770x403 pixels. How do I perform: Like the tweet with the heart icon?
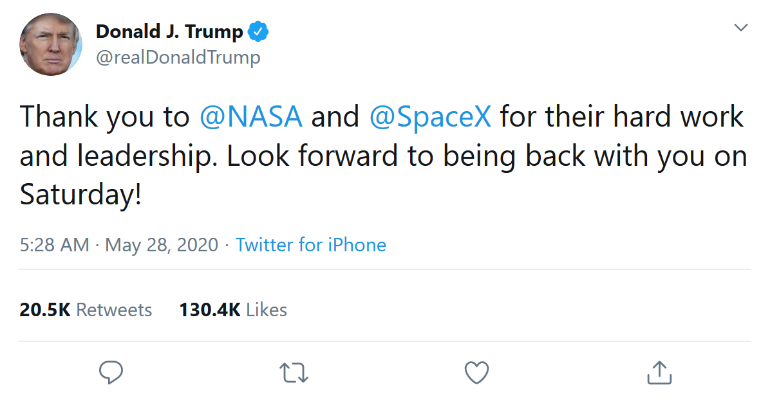point(476,372)
